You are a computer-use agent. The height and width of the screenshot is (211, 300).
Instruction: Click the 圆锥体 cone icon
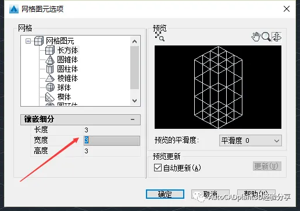coord(50,59)
